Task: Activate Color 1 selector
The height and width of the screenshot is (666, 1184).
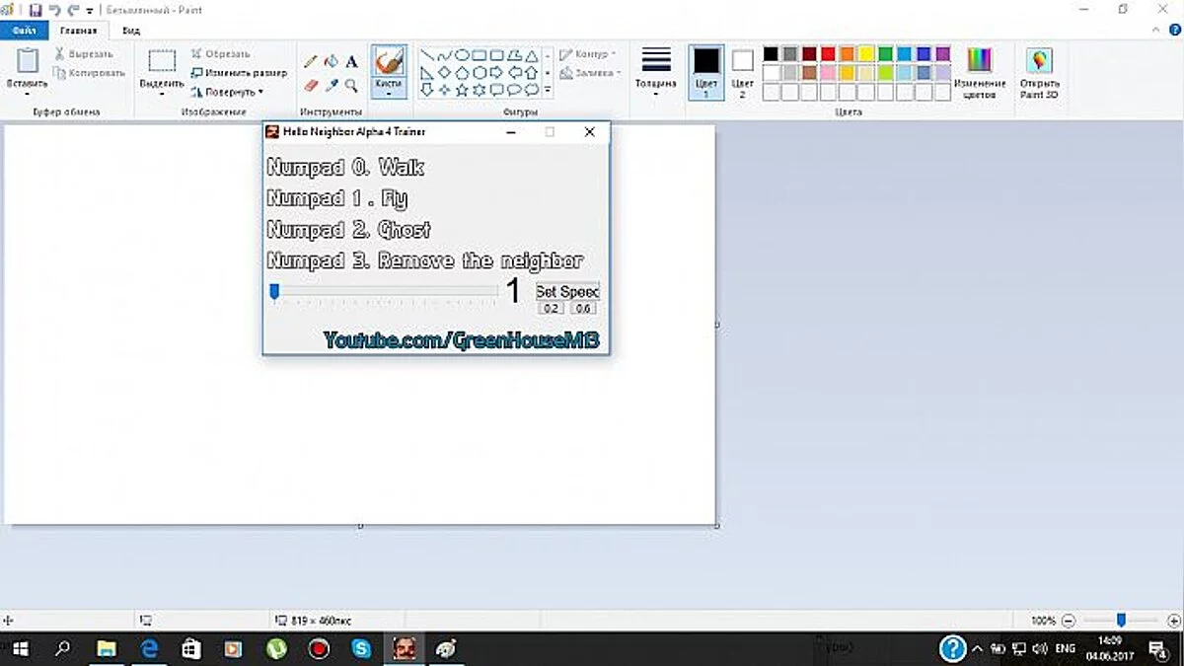Action: pos(706,72)
